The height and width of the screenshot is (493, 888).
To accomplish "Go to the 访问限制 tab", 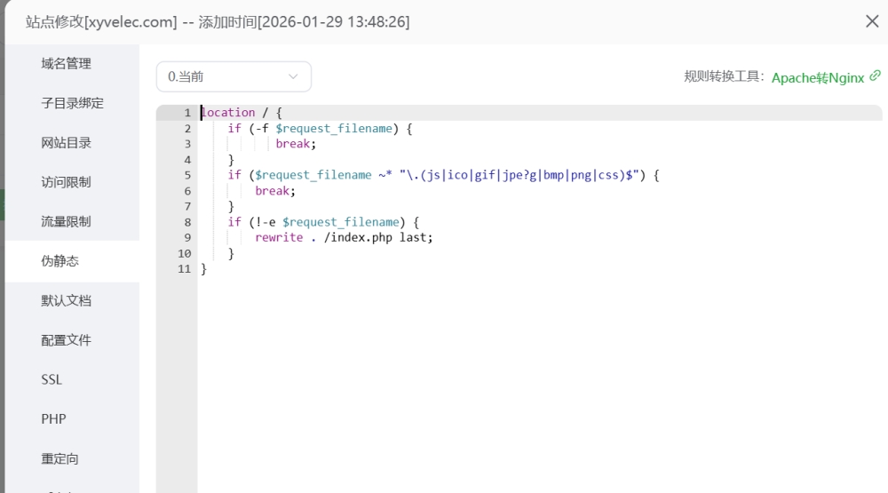I will 66,182.
